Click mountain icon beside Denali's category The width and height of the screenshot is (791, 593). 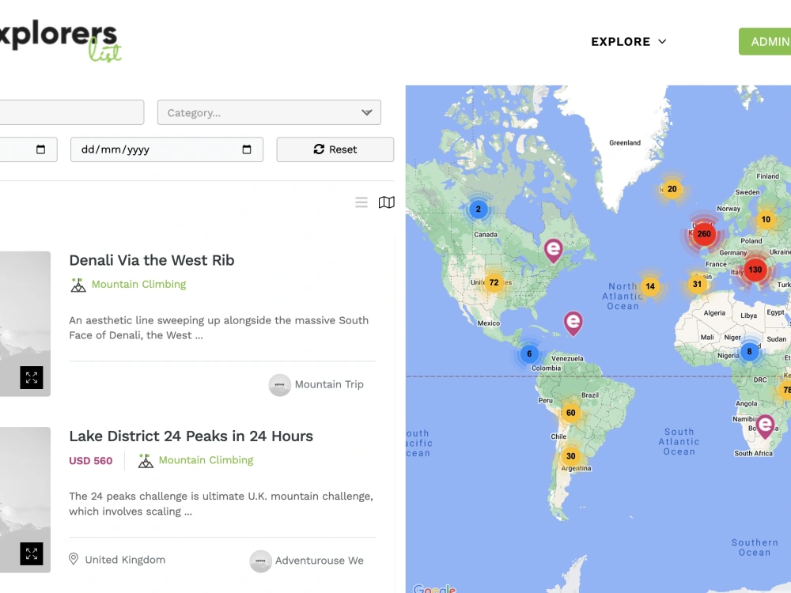pos(78,285)
